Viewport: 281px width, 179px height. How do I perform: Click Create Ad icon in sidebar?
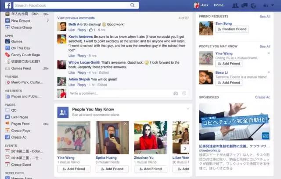[x=7, y=137]
